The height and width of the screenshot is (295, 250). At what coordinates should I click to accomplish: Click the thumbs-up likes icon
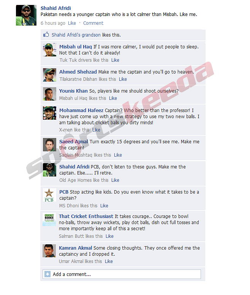tap(46, 34)
